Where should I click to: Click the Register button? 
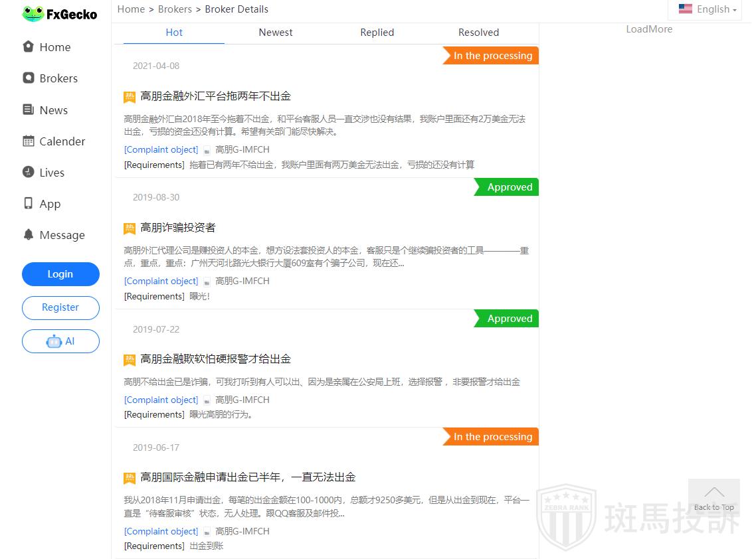(60, 307)
